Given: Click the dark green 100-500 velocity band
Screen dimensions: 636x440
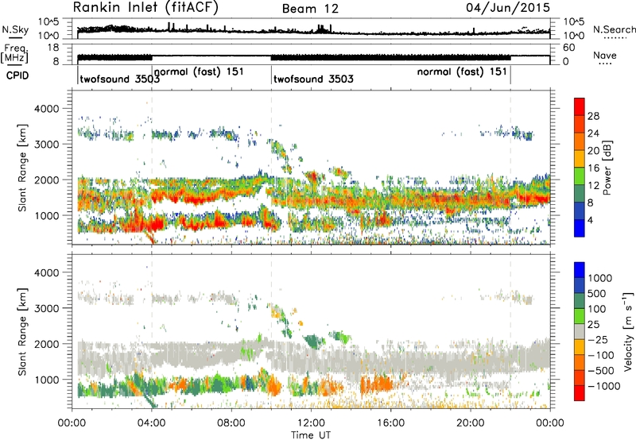Looking at the screenshot, I should [x=580, y=301].
